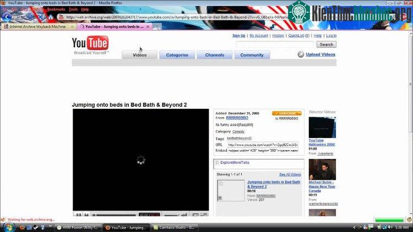Close the Internet Archive Wayback Machine tab
The width and height of the screenshot is (413, 232).
click(72, 26)
